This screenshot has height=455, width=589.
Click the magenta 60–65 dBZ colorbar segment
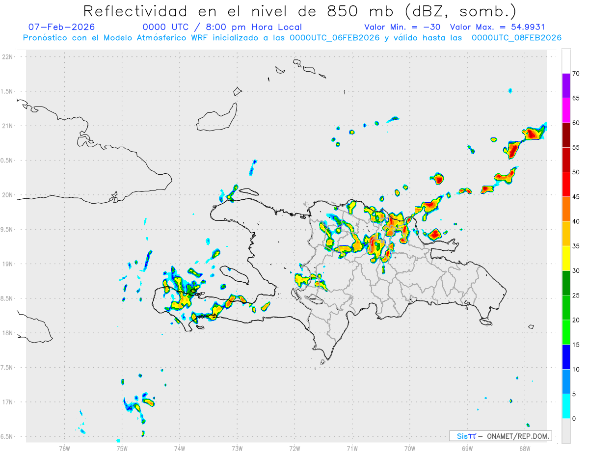[566, 110]
